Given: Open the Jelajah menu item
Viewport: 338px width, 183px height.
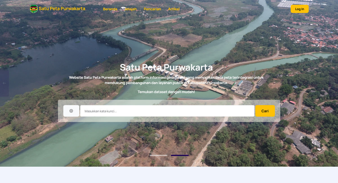Looking at the screenshot, I should pos(130,9).
